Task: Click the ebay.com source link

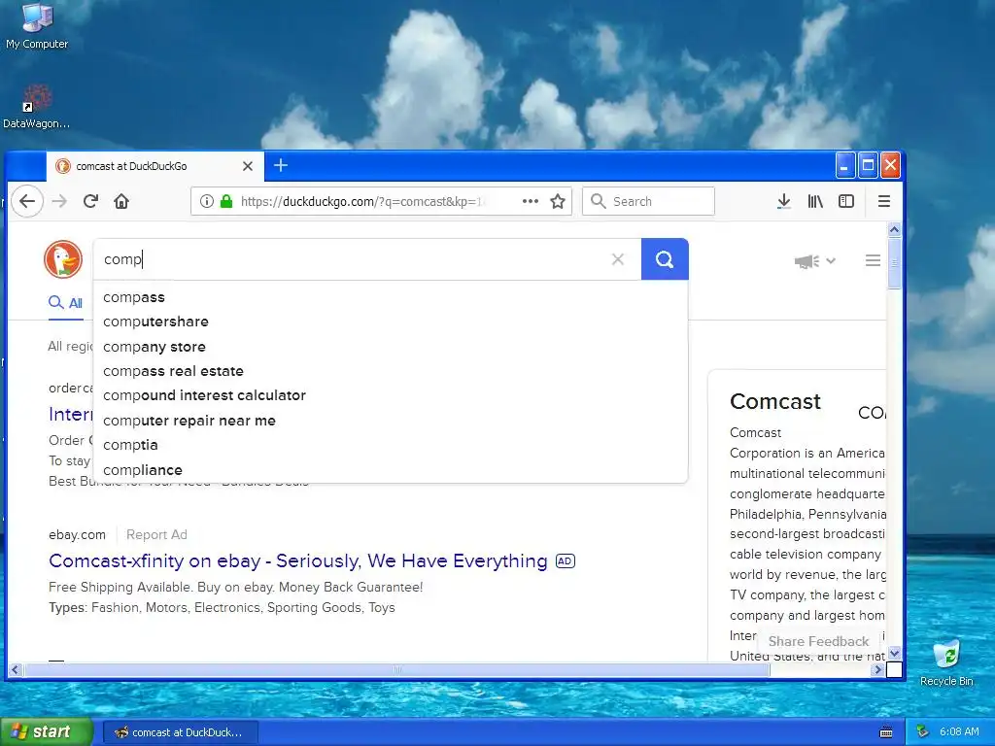Action: (78, 535)
